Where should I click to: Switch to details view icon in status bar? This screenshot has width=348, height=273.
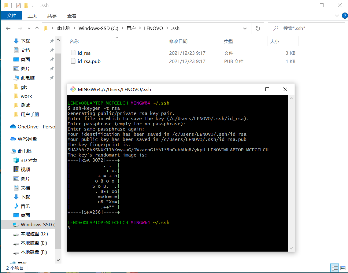[335, 268]
